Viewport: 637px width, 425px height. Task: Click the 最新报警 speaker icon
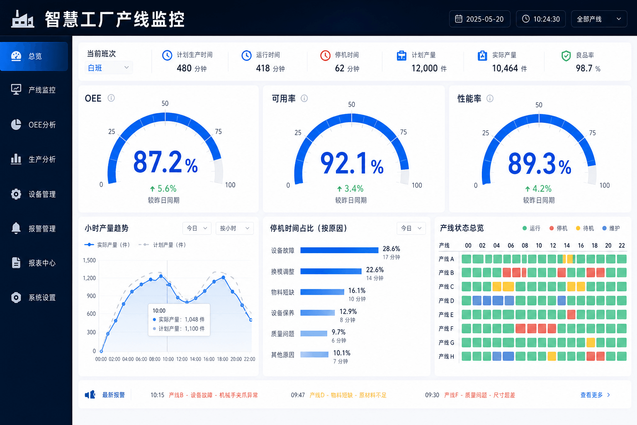tap(90, 395)
